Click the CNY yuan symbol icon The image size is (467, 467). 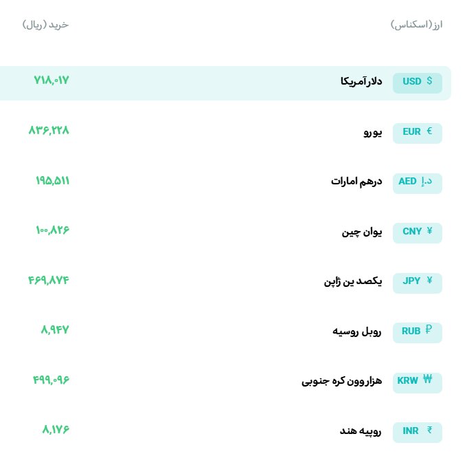(430, 231)
